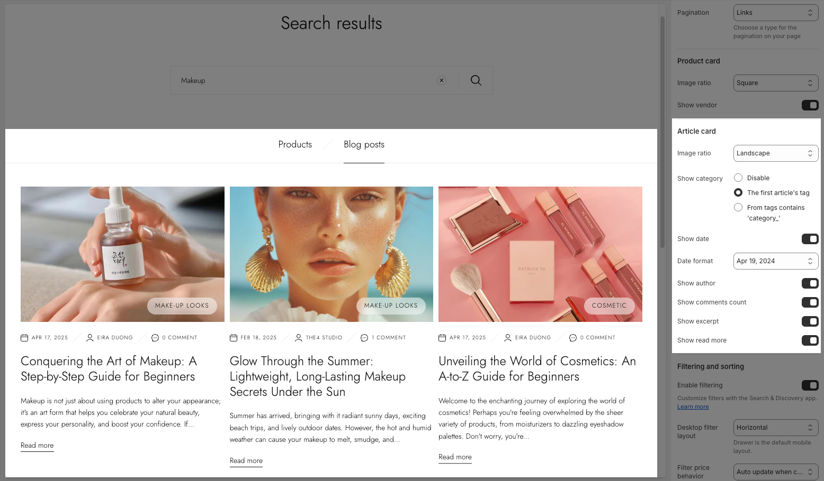
Task: Toggle Show date switch off
Action: coord(810,239)
